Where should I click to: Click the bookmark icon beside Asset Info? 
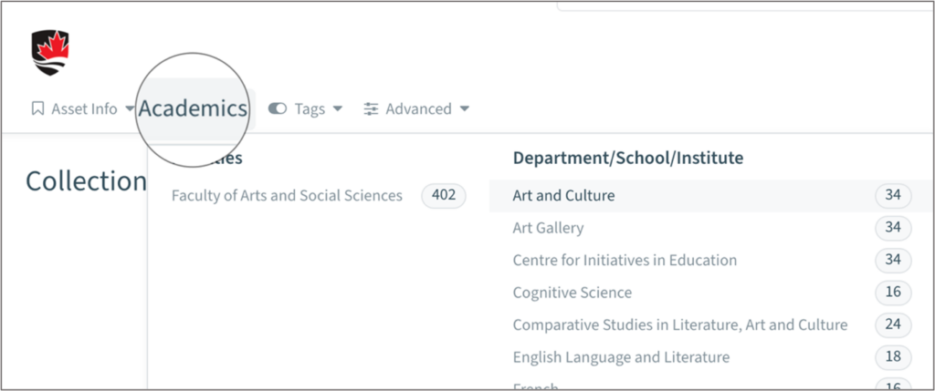37,108
